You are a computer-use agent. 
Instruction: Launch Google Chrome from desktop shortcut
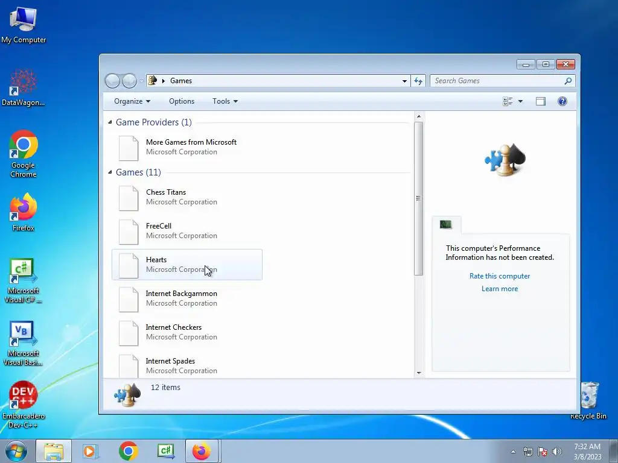(x=24, y=154)
